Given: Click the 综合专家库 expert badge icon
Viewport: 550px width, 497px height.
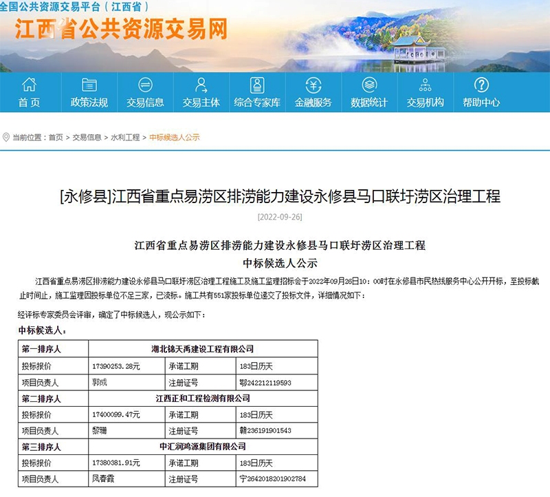Looking at the screenshot, I should (x=257, y=87).
